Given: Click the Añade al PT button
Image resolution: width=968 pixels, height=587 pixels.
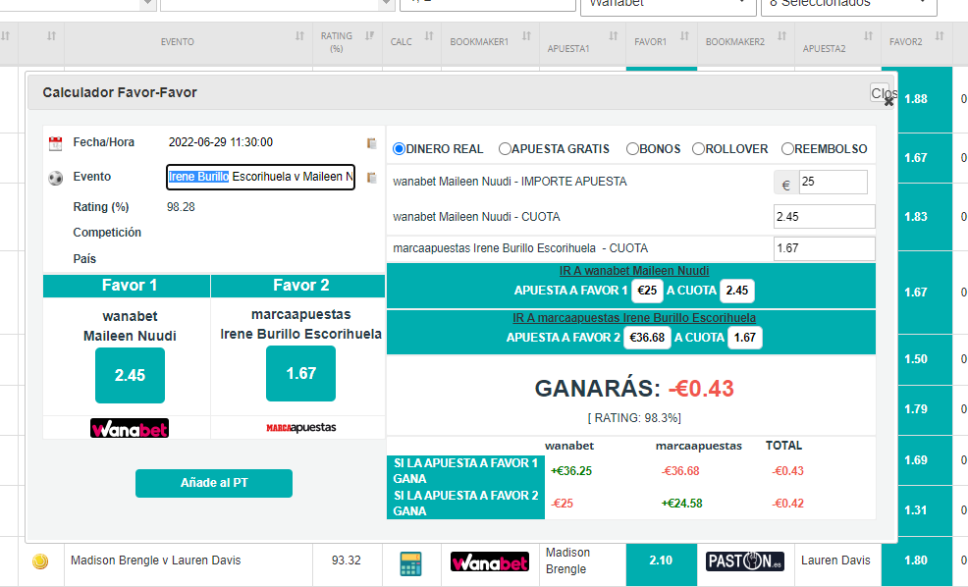Looking at the screenshot, I should point(214,483).
